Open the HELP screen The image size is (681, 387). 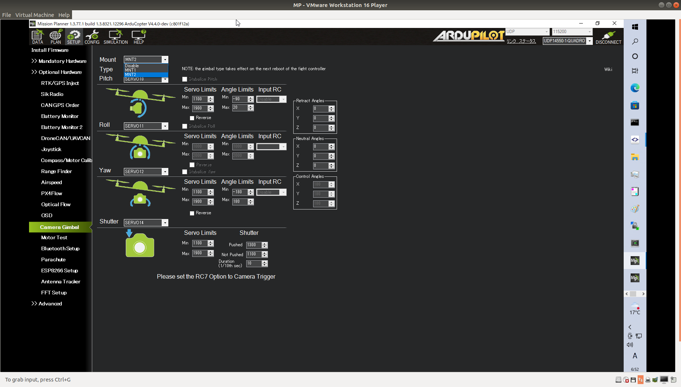pos(139,36)
